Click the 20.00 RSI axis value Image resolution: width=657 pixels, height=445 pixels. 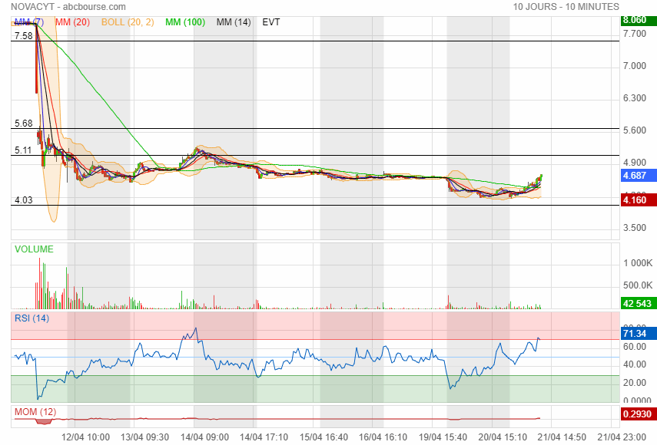[x=635, y=382]
